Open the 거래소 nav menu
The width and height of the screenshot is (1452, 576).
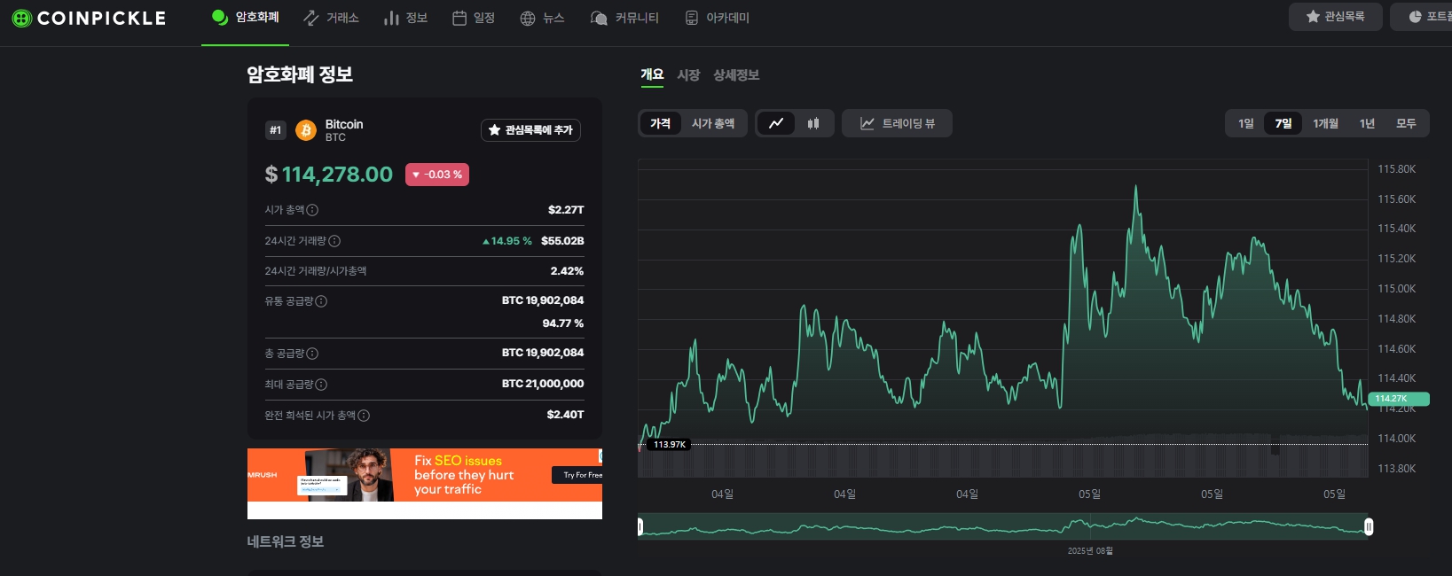click(331, 18)
